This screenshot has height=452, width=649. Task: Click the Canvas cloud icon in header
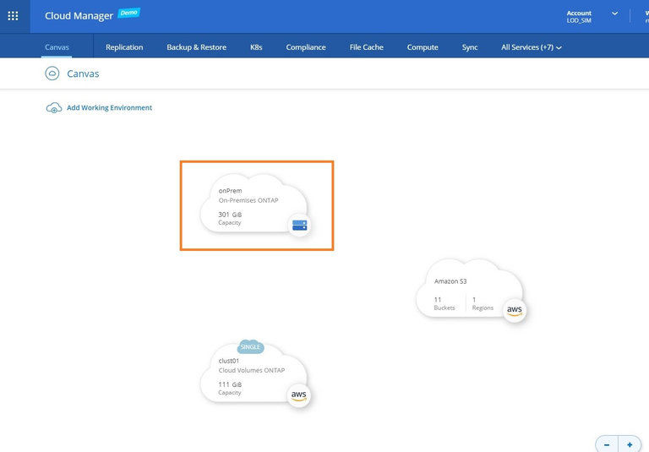pyautogui.click(x=52, y=74)
